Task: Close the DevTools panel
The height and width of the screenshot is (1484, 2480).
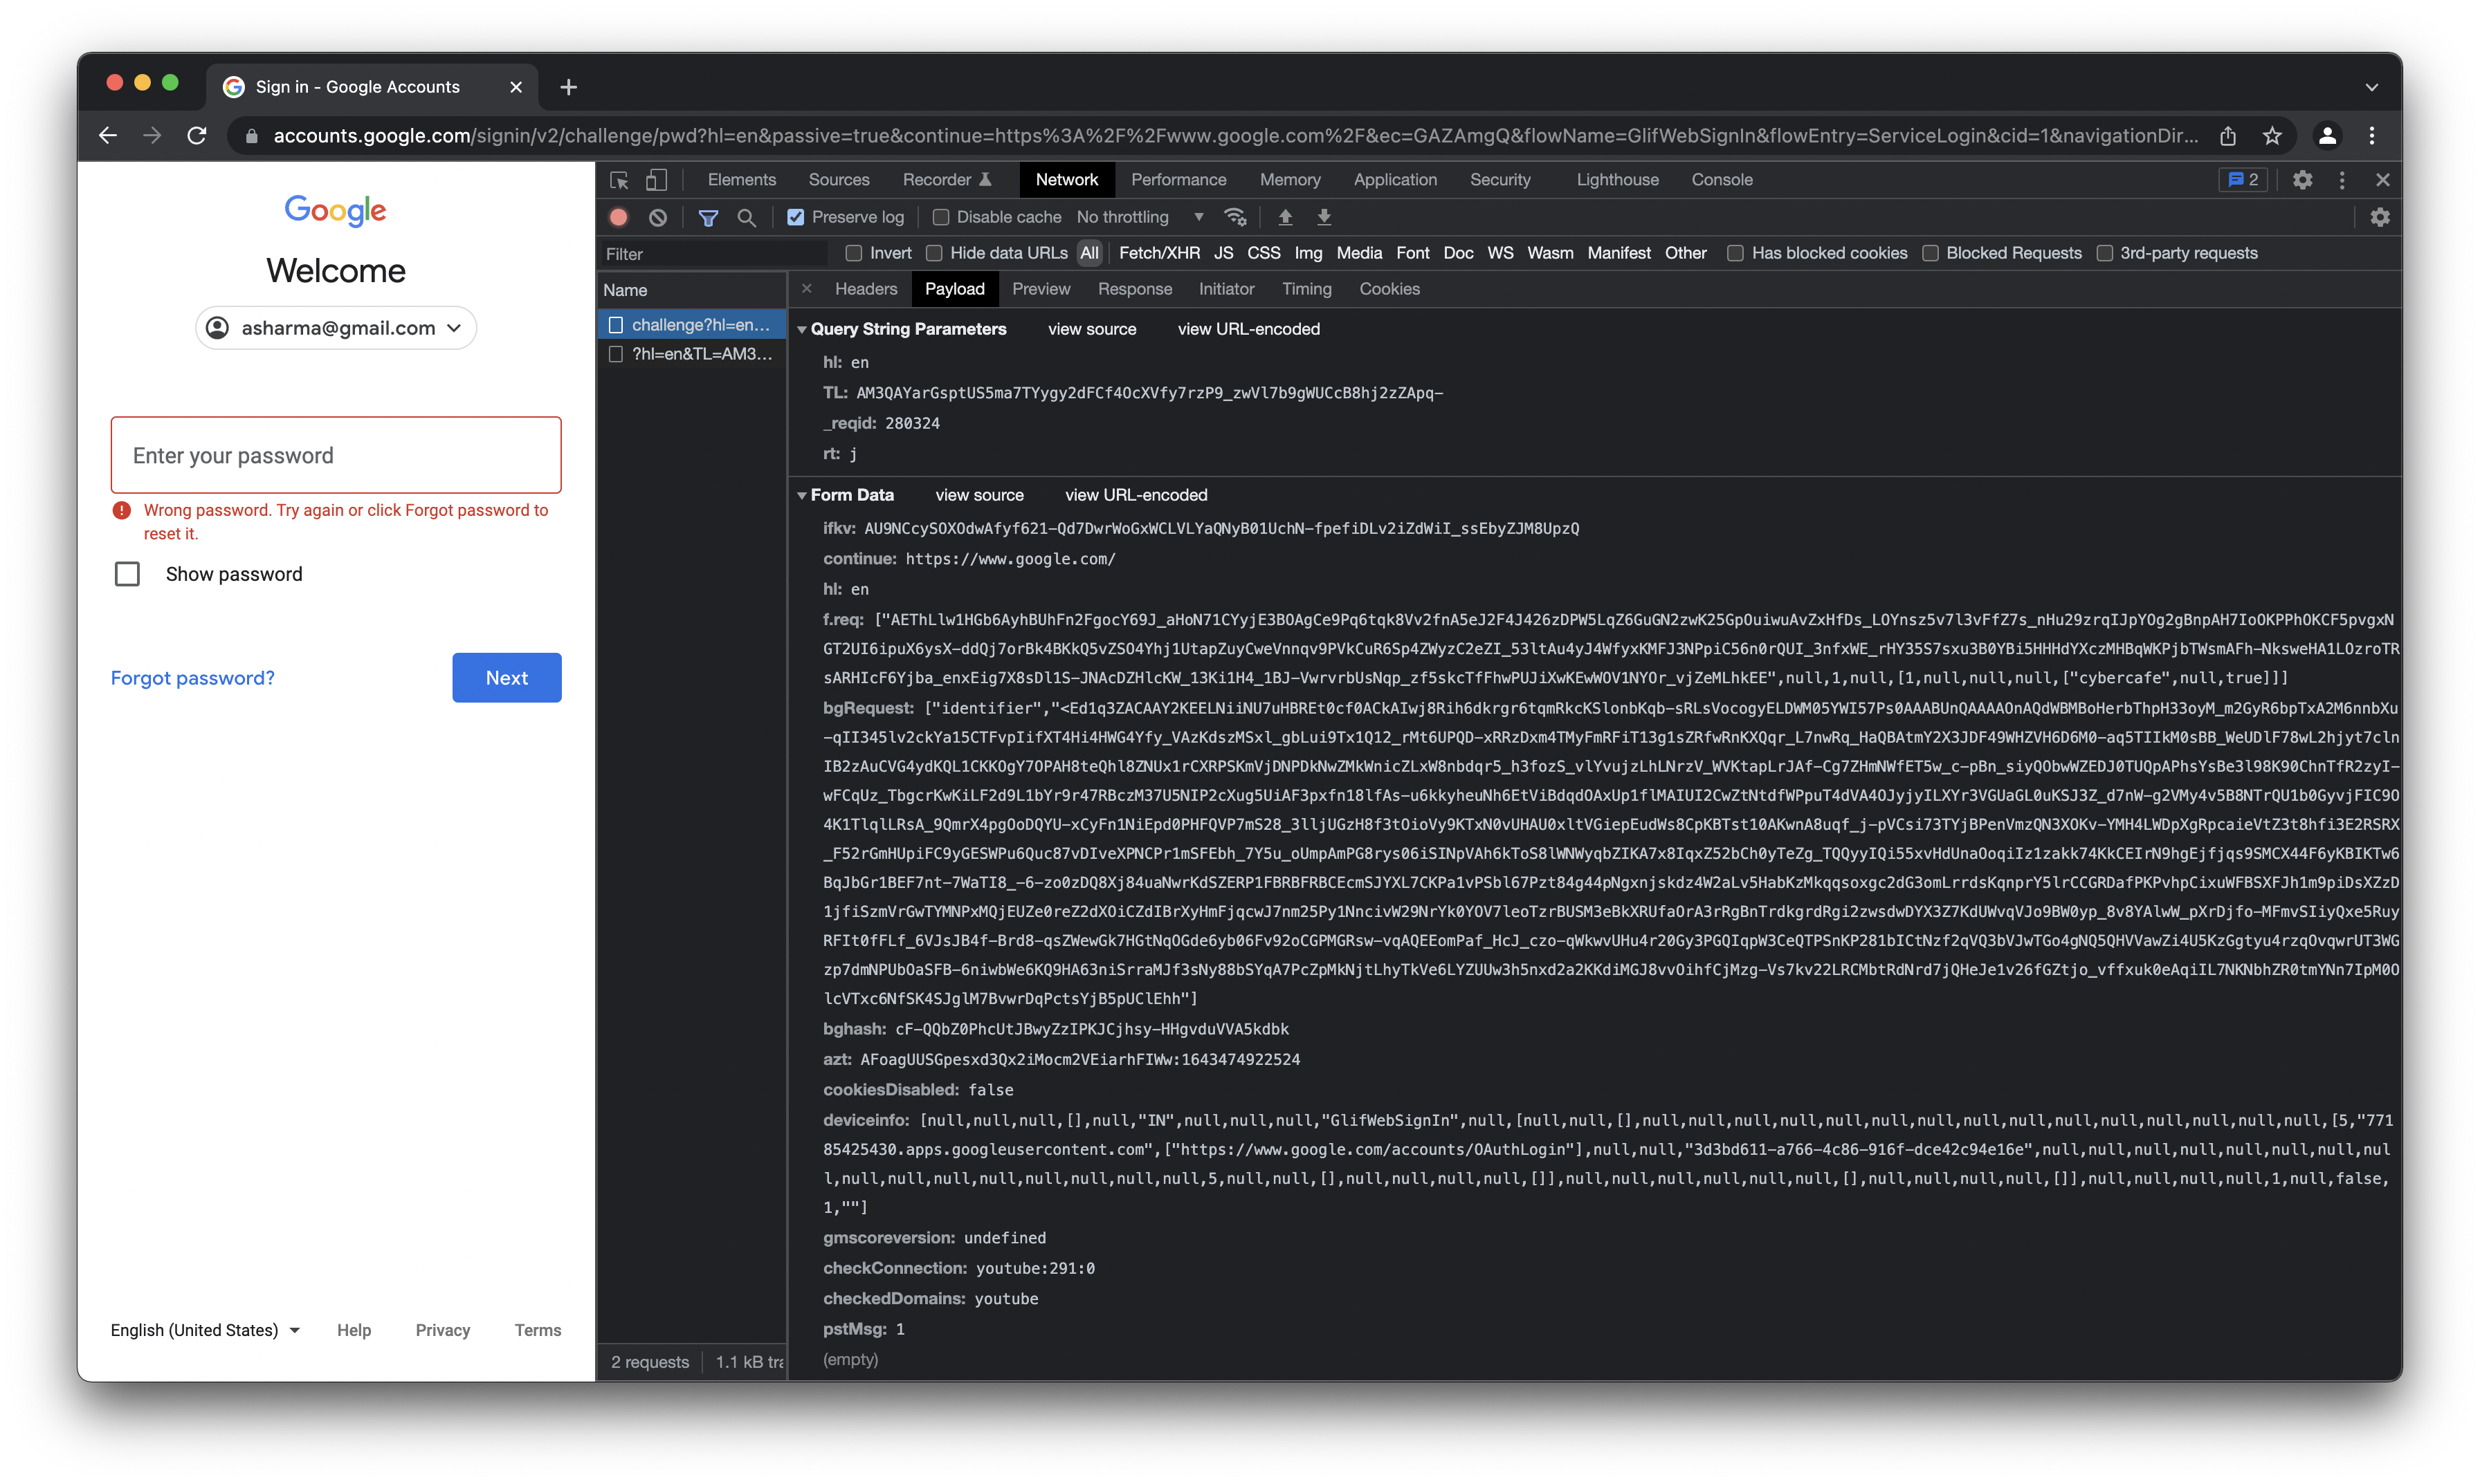Action: [2383, 180]
